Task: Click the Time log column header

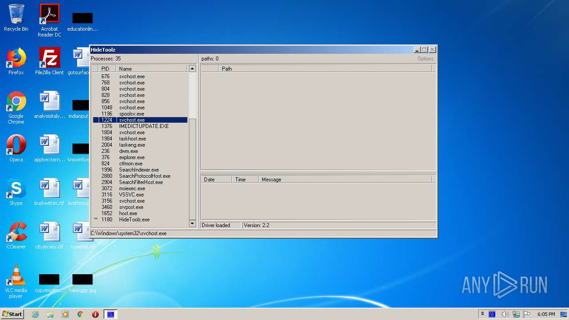Action: point(245,180)
